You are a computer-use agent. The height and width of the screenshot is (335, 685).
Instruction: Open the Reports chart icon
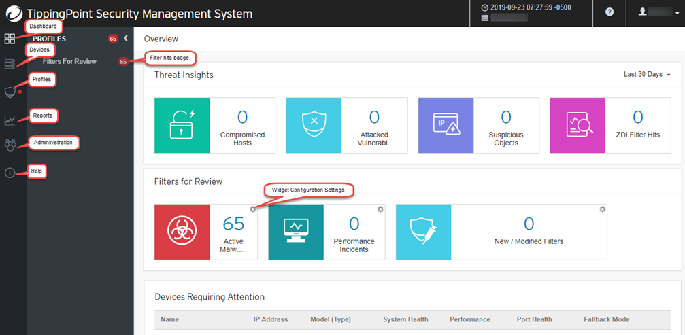[x=10, y=120]
